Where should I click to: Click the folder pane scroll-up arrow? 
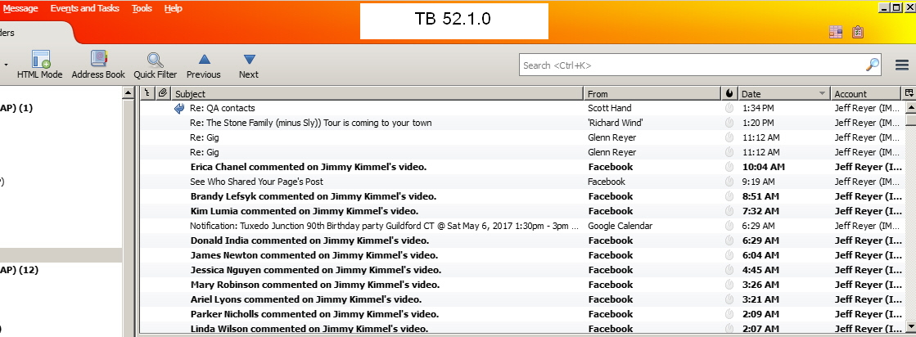coord(128,93)
